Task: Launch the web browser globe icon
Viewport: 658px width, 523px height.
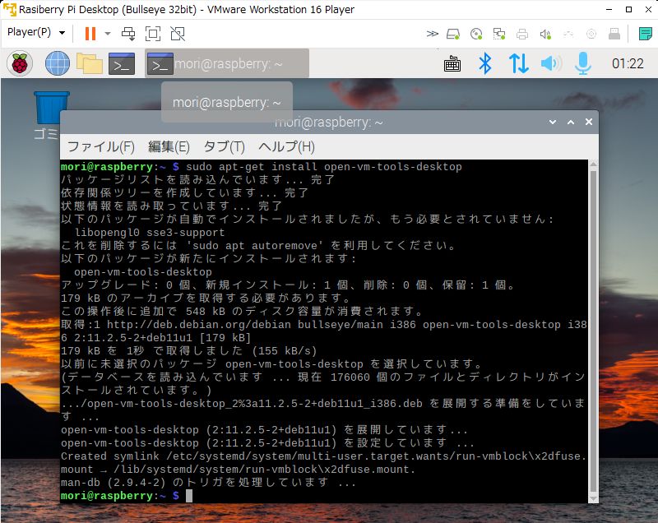Action: coord(58,64)
